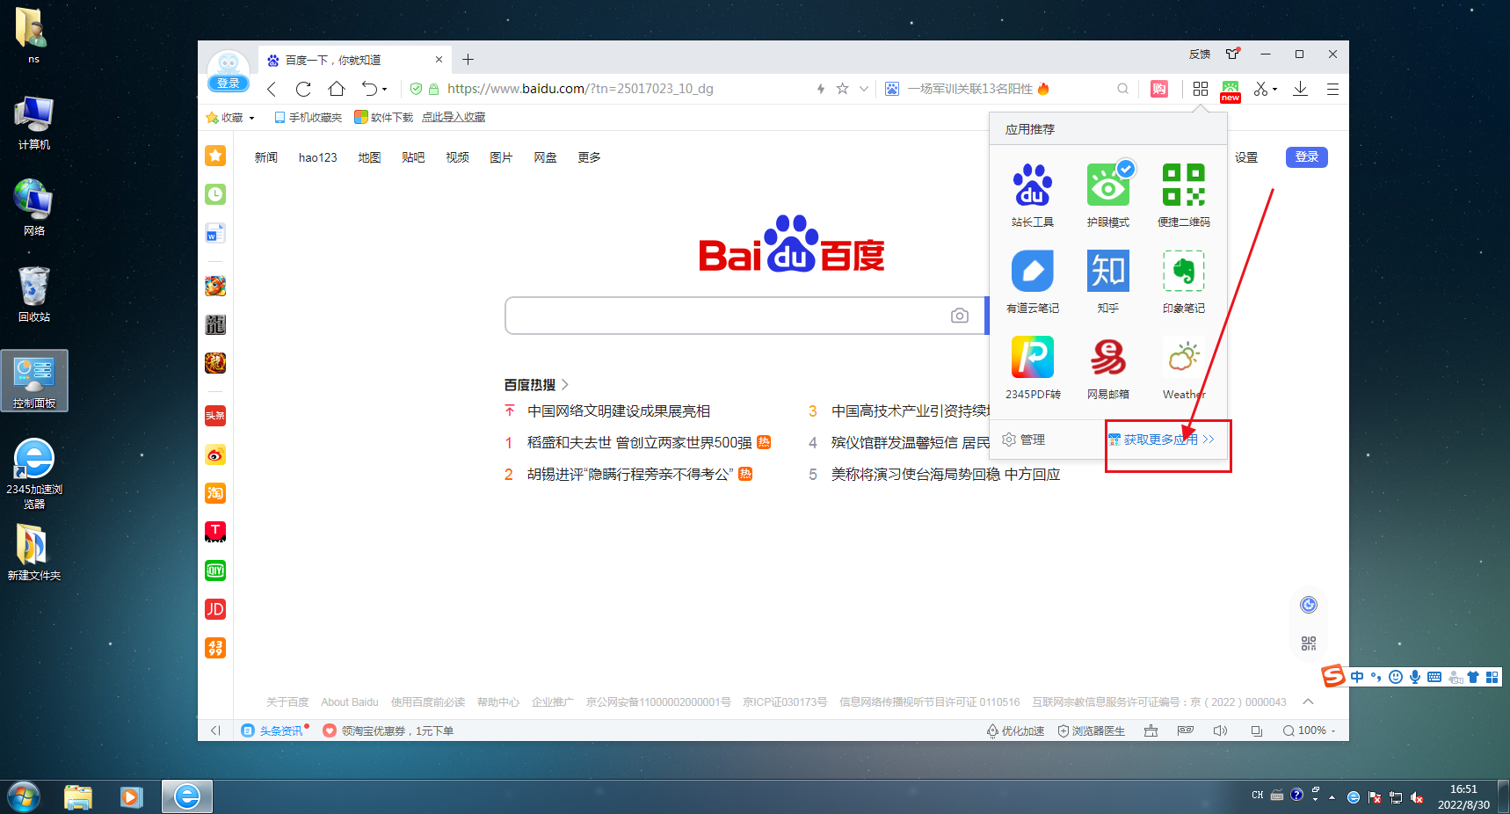Close the 百度一下 tab

pyautogui.click(x=439, y=60)
